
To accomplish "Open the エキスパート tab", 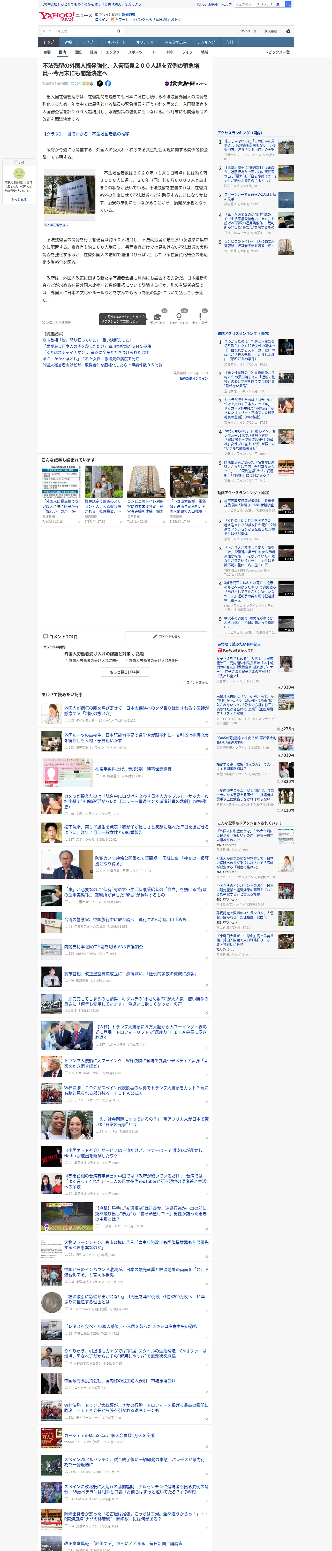I will tap(115, 42).
